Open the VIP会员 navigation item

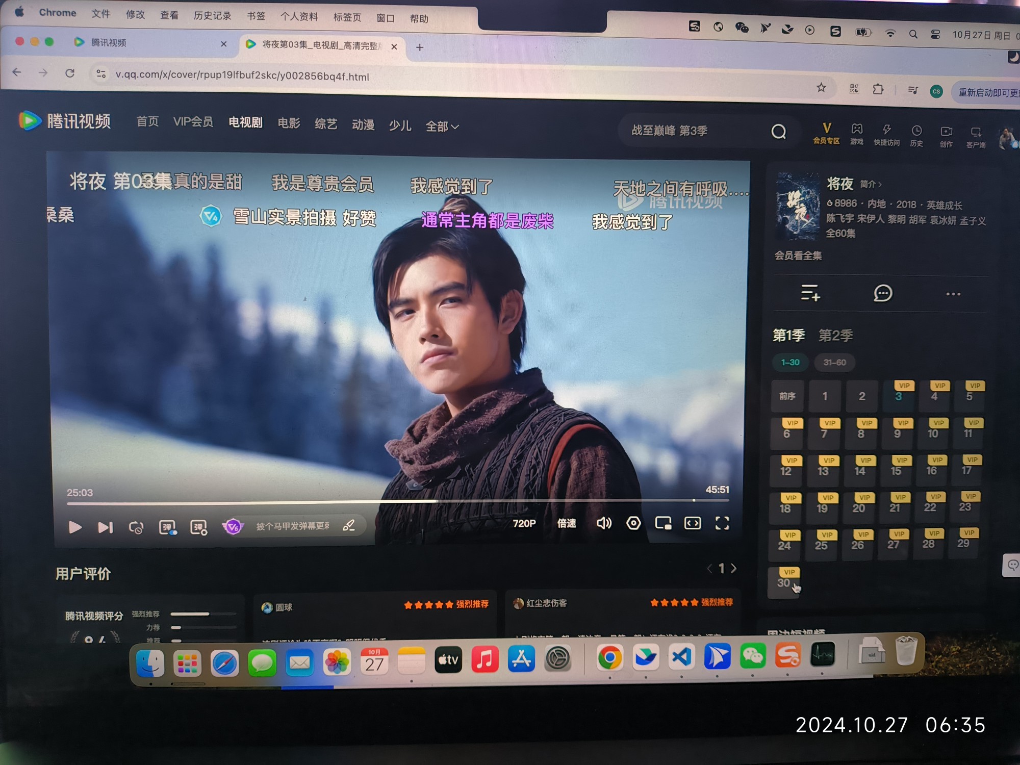point(193,121)
